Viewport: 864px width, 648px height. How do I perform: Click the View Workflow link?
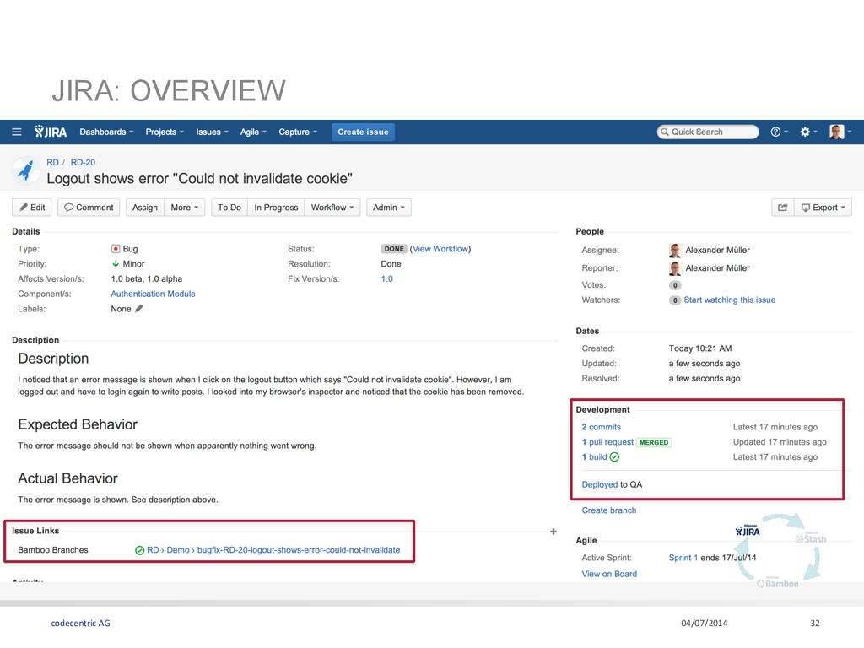pos(440,249)
